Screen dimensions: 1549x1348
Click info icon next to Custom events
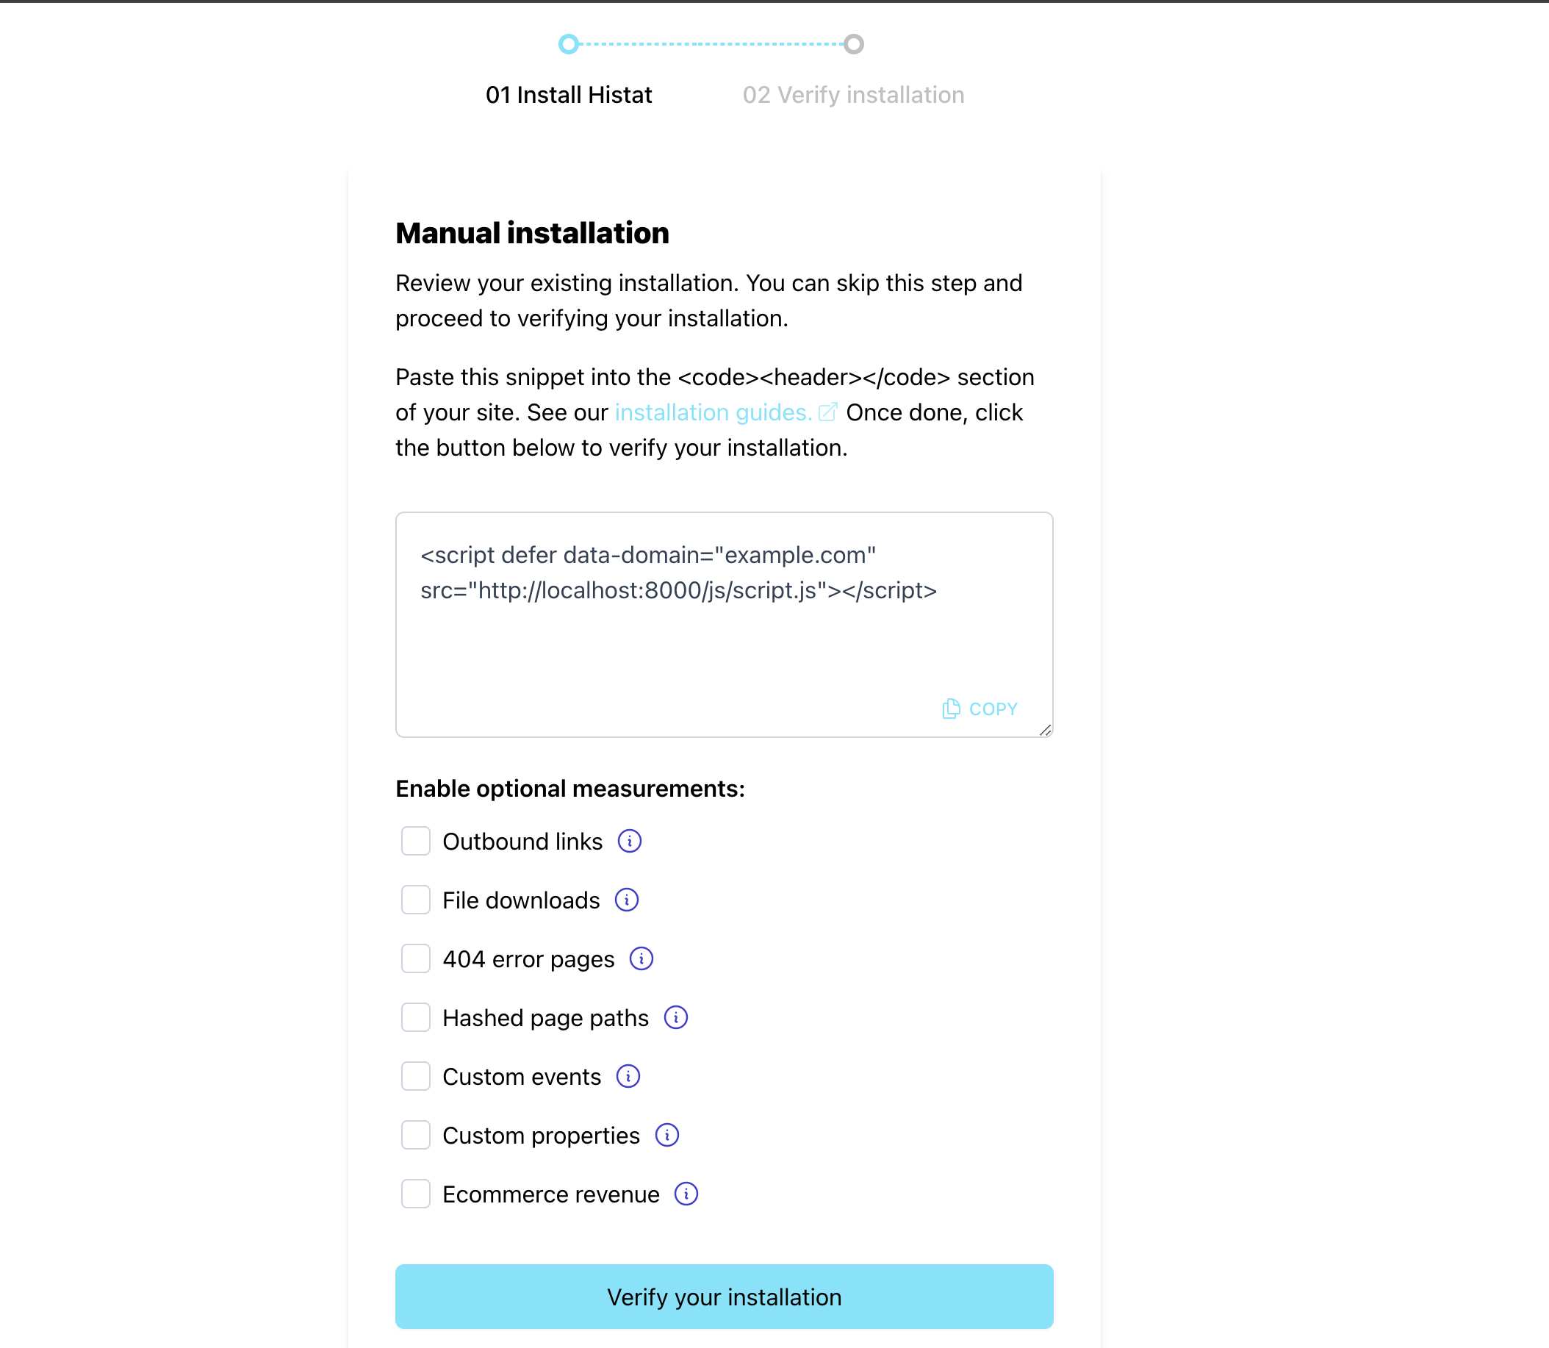[628, 1077]
